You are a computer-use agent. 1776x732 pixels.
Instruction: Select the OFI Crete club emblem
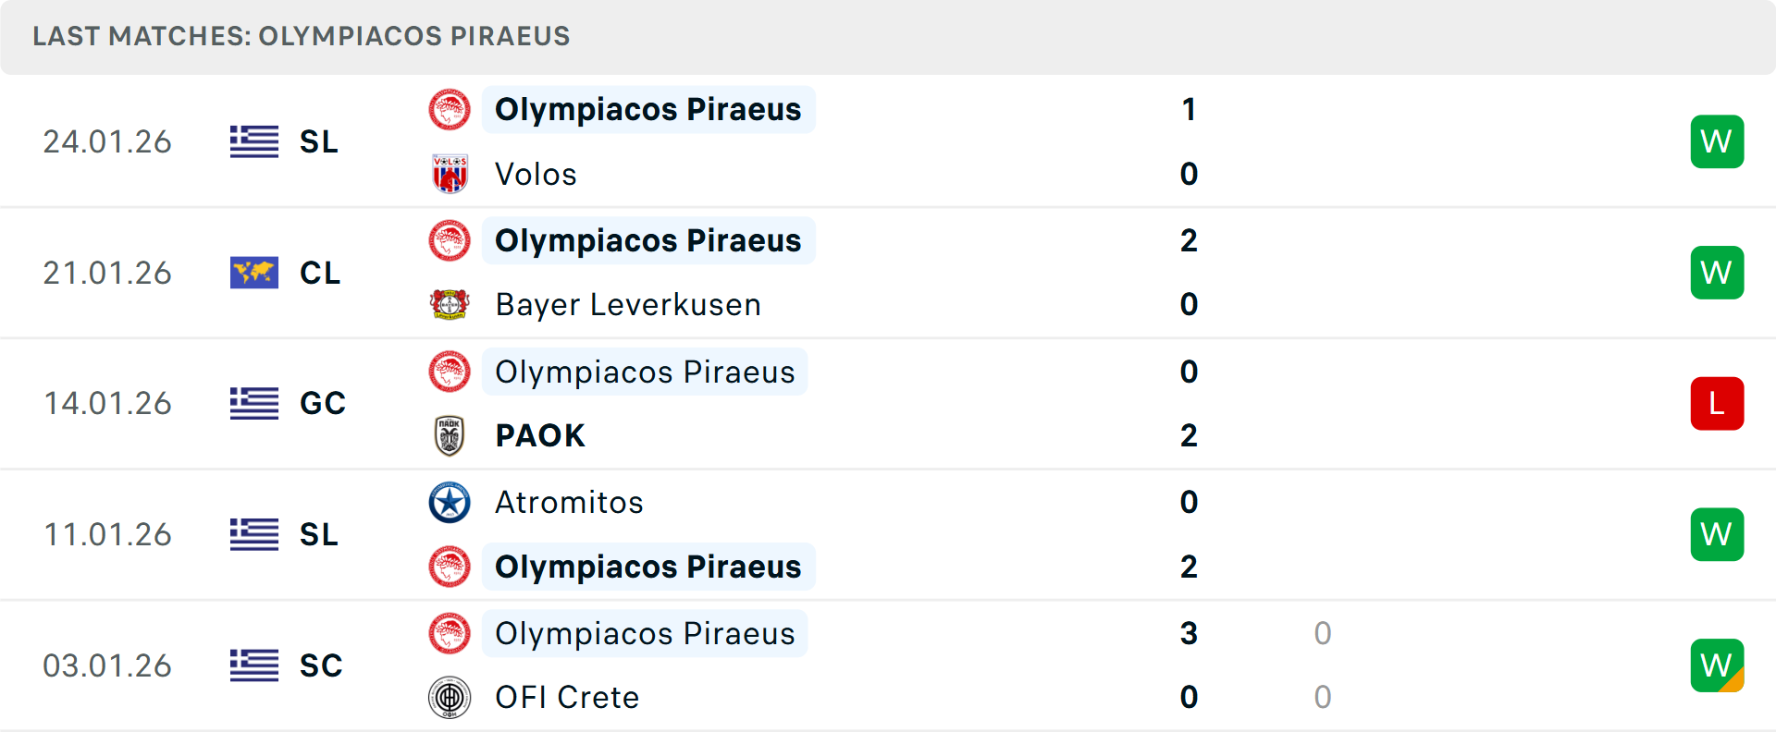[450, 698]
